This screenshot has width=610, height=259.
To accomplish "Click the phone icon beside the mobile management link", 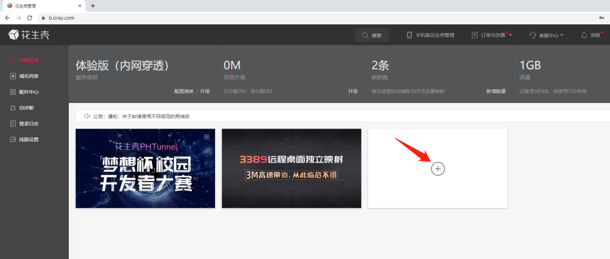I will click(x=409, y=35).
